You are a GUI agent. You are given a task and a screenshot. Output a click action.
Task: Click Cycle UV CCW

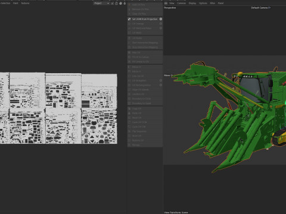[x=145, y=122]
